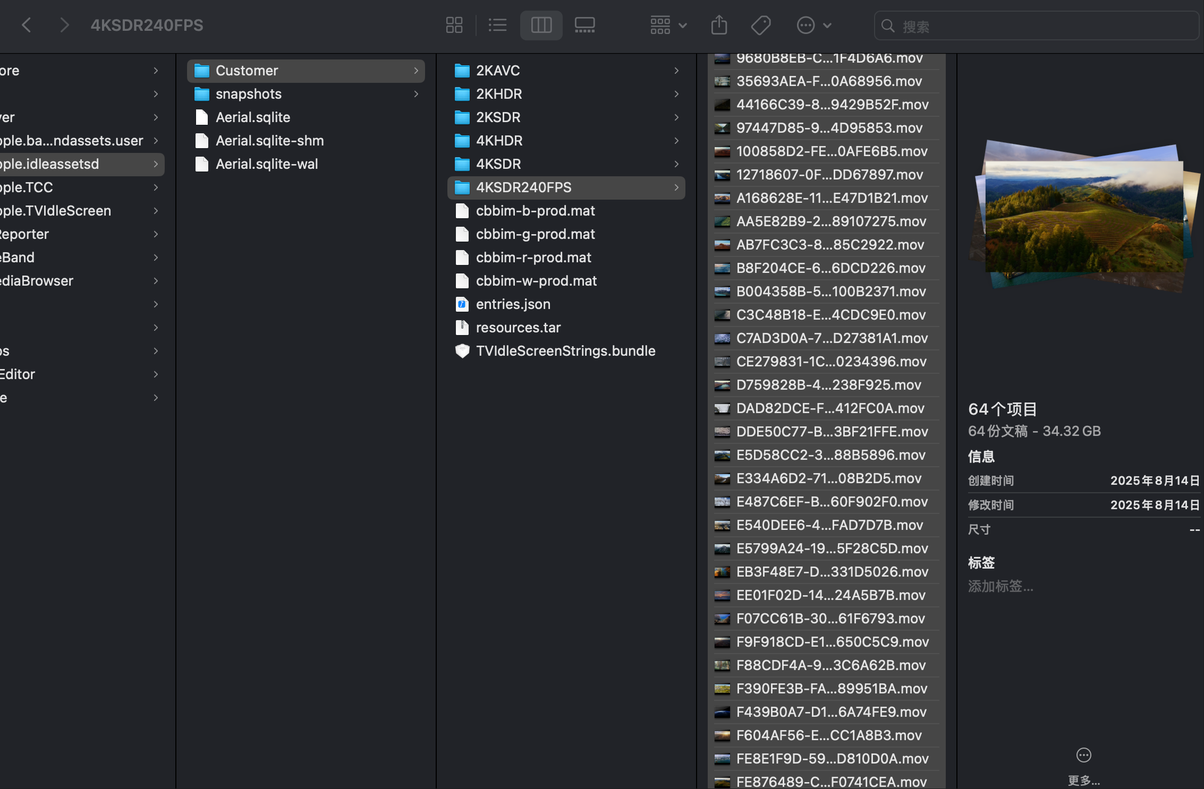Go forward with the forward arrow
The width and height of the screenshot is (1204, 789).
[x=64, y=25]
